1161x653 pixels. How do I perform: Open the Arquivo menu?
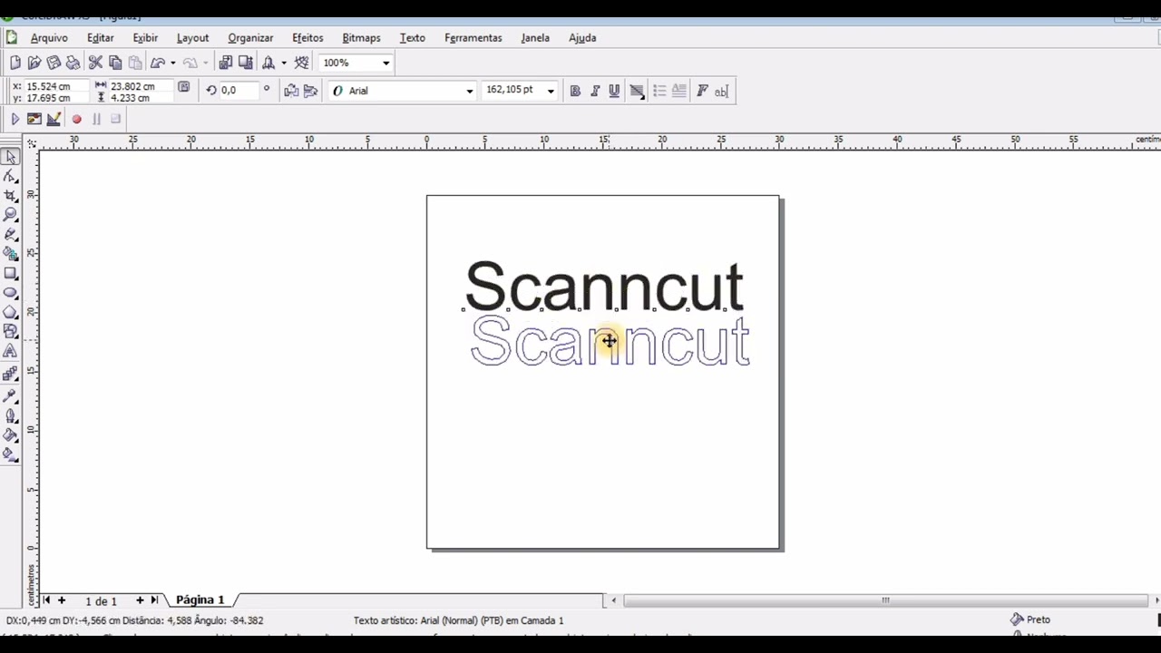(49, 38)
